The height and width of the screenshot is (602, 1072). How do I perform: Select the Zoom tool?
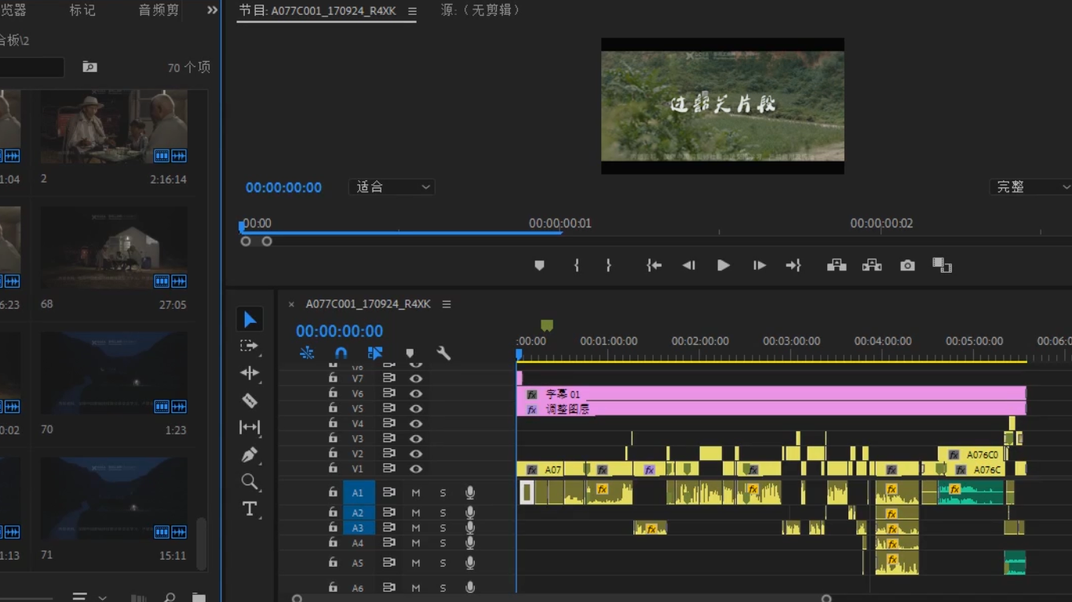[x=250, y=481]
